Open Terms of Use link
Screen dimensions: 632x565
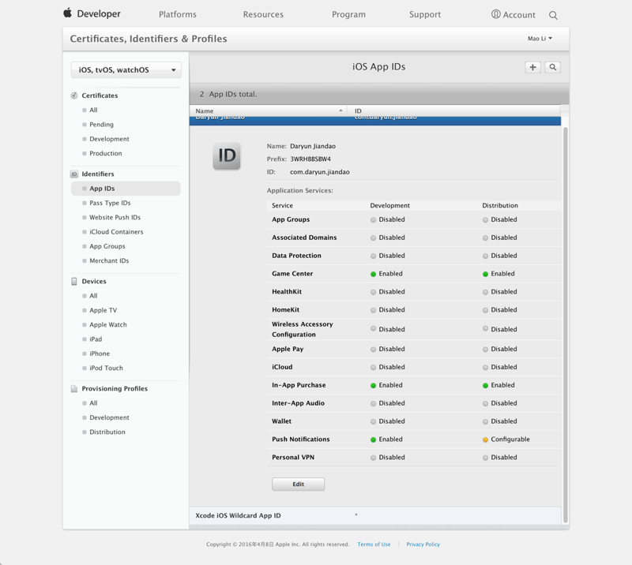click(374, 544)
